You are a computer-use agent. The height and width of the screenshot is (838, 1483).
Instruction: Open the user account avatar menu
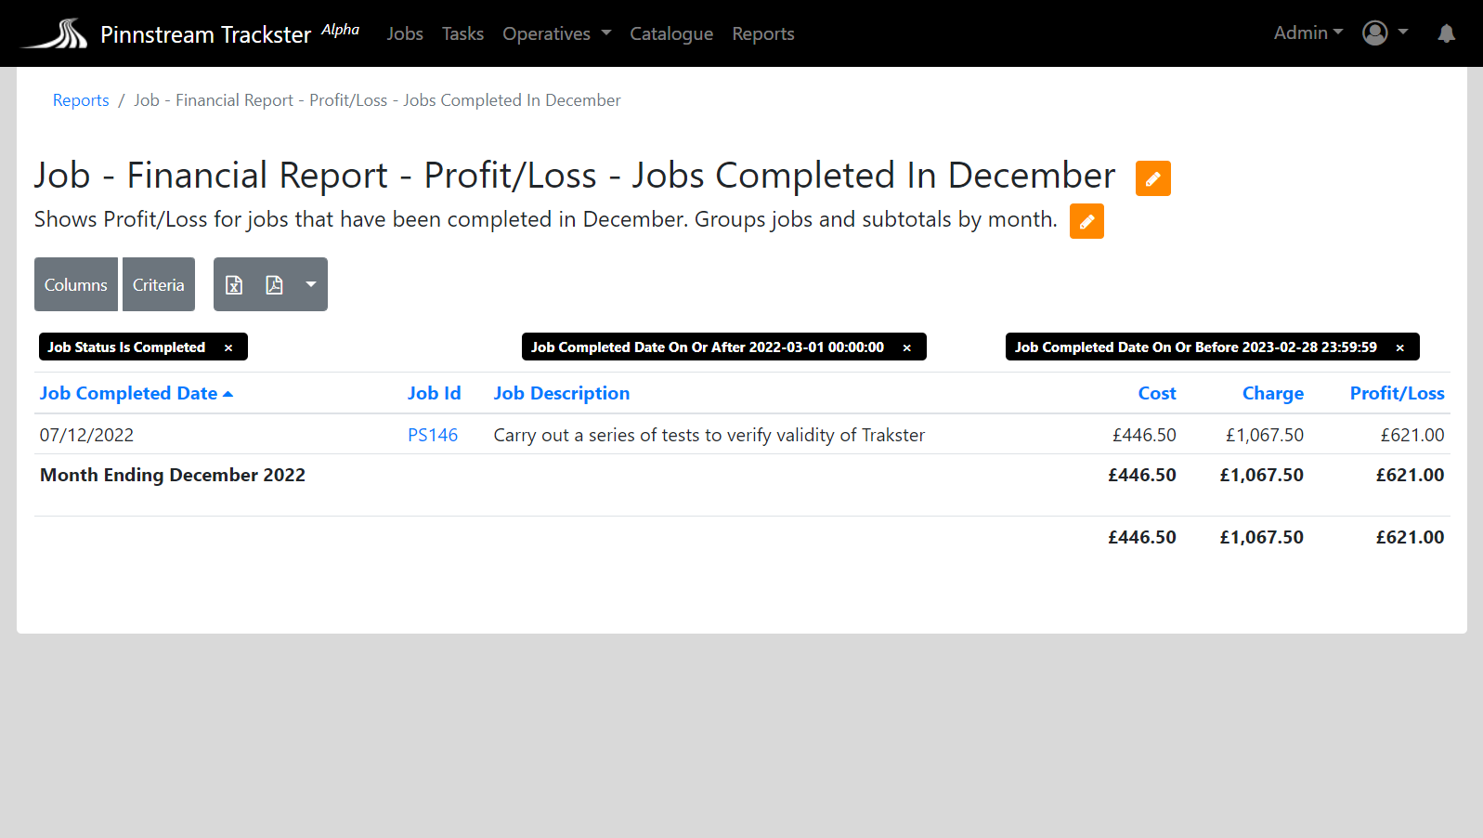pyautogui.click(x=1375, y=33)
